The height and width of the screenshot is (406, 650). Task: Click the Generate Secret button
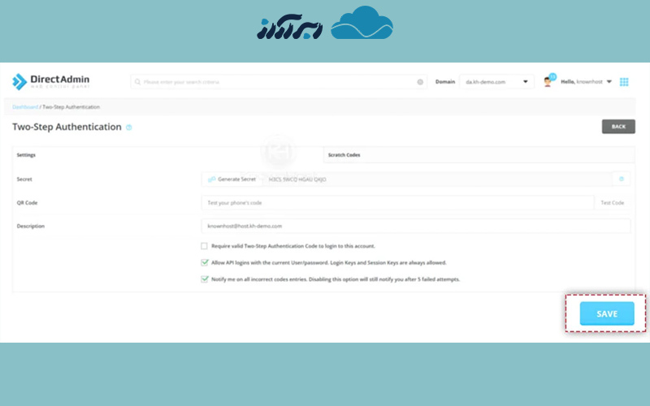click(x=232, y=179)
